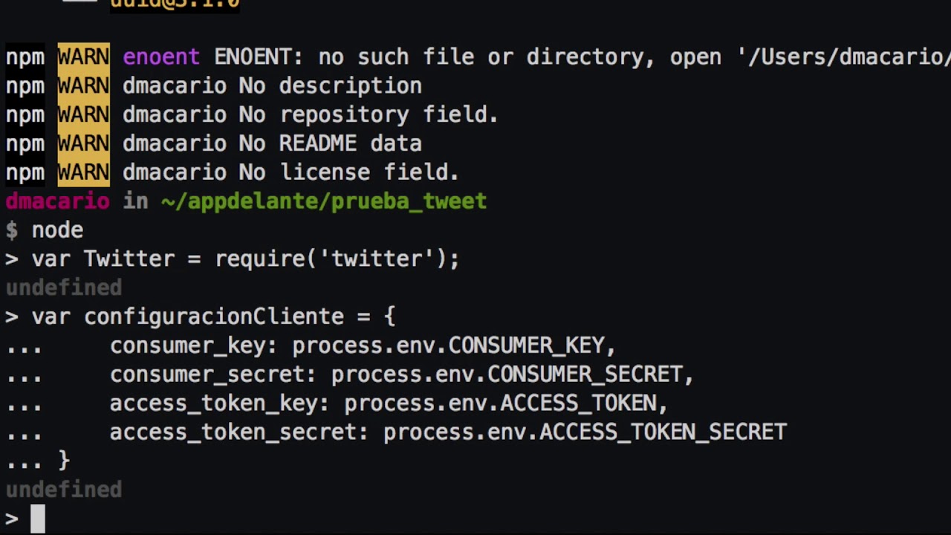
Task: Click the 'No README data' warning text
Action: (x=330, y=143)
